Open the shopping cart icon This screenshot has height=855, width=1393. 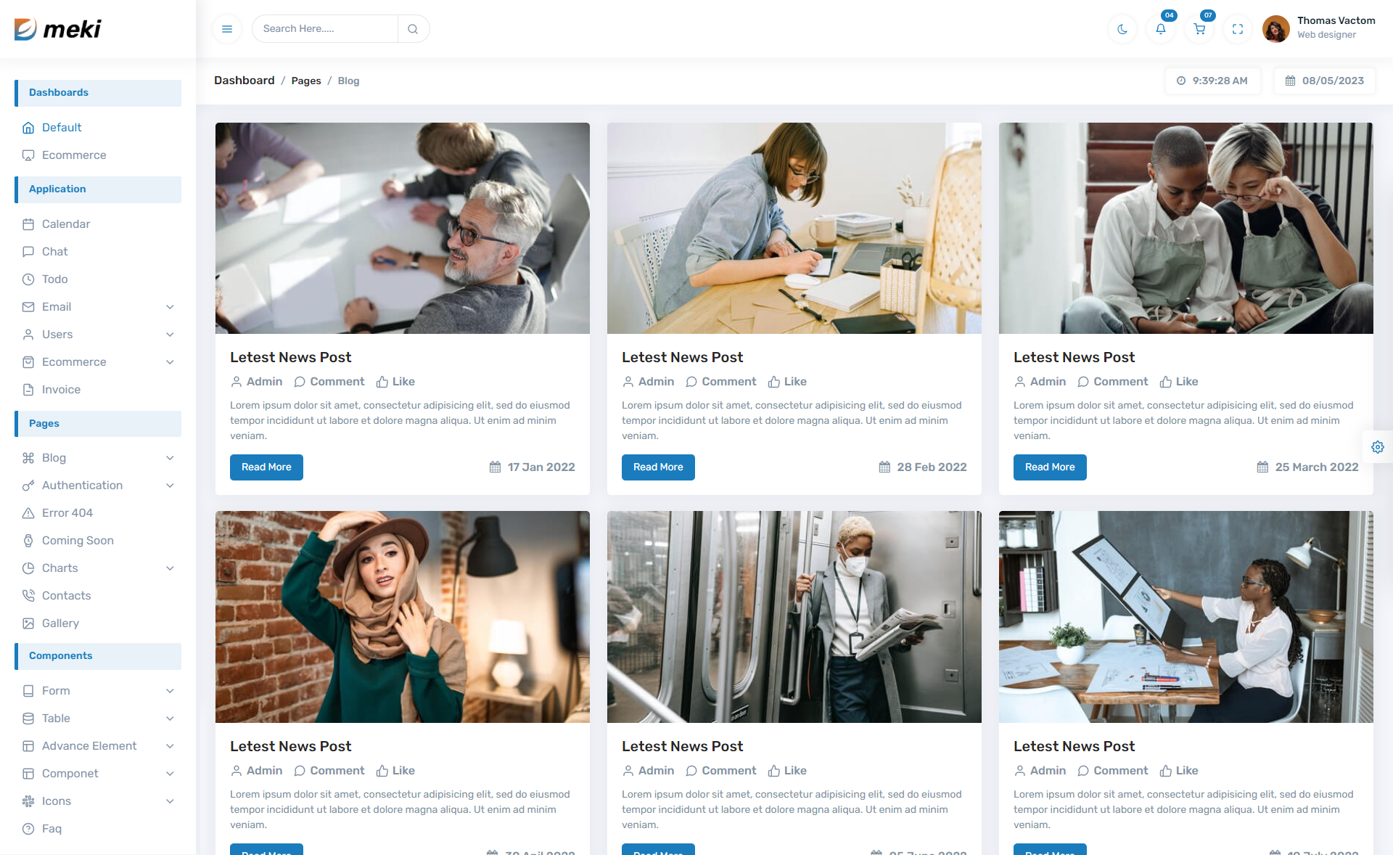1199,29
